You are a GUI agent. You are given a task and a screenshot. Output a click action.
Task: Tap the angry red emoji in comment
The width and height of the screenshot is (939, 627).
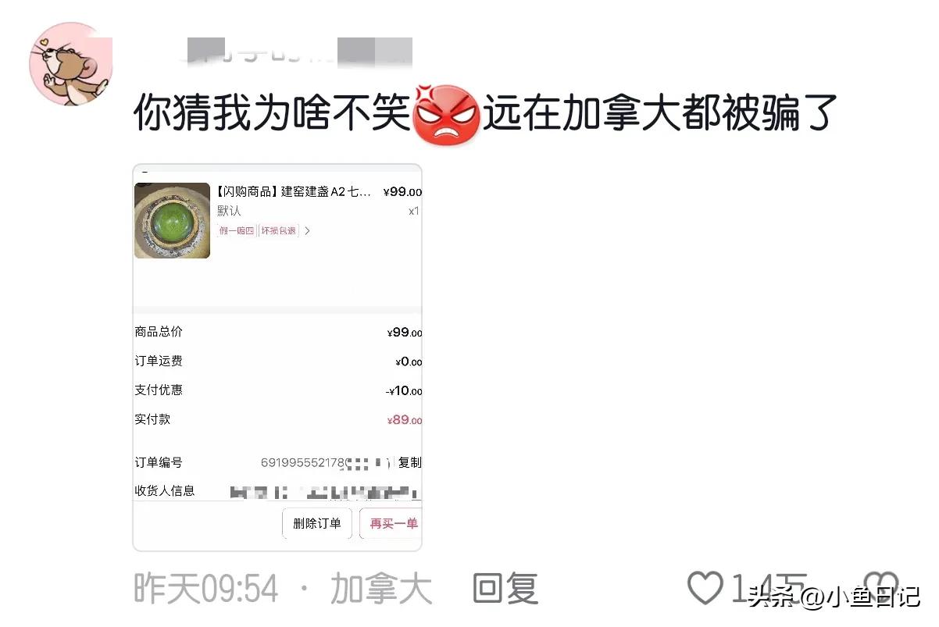(x=445, y=114)
